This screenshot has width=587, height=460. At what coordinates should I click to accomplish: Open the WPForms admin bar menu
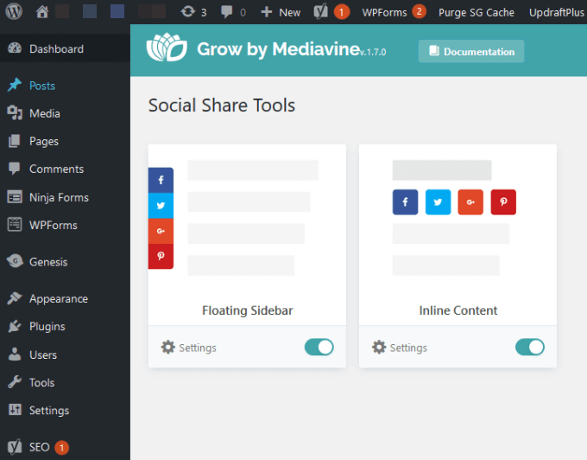coord(384,12)
